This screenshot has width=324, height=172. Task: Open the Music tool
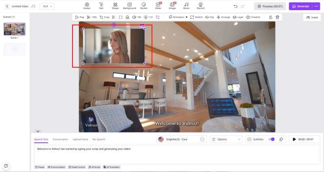[186, 6]
